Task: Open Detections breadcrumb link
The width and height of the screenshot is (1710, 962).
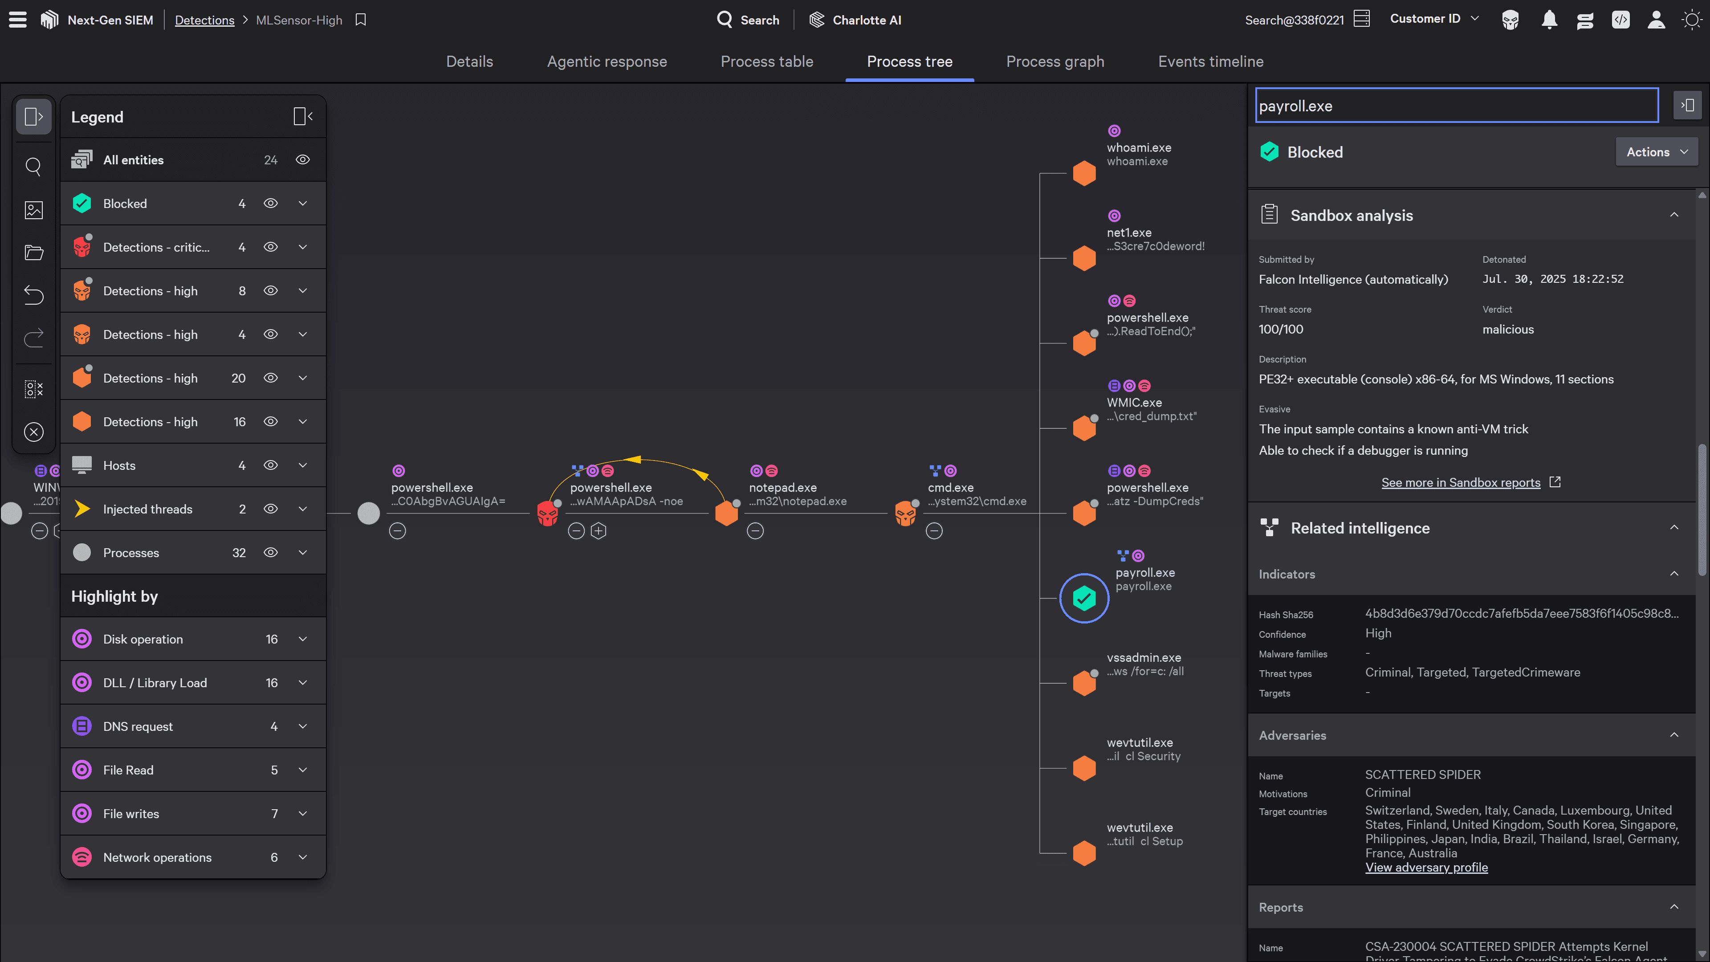Action: click(x=204, y=20)
